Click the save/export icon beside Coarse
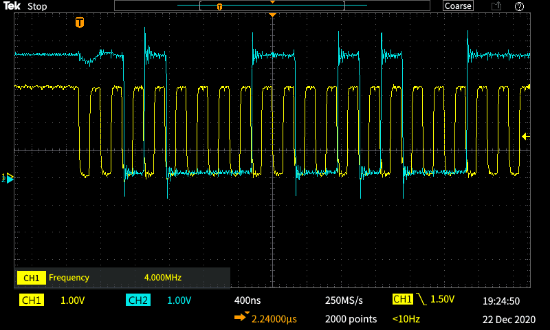This screenshot has height=330, width=550. coord(496,6)
